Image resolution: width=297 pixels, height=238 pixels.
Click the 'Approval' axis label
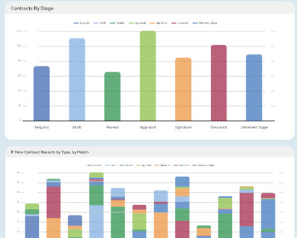(x=148, y=127)
